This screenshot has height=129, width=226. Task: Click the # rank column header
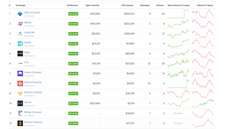(x=10, y=5)
